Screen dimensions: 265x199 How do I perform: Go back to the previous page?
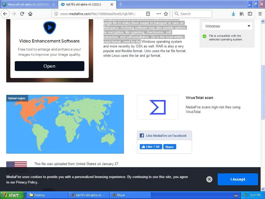tap(5, 14)
